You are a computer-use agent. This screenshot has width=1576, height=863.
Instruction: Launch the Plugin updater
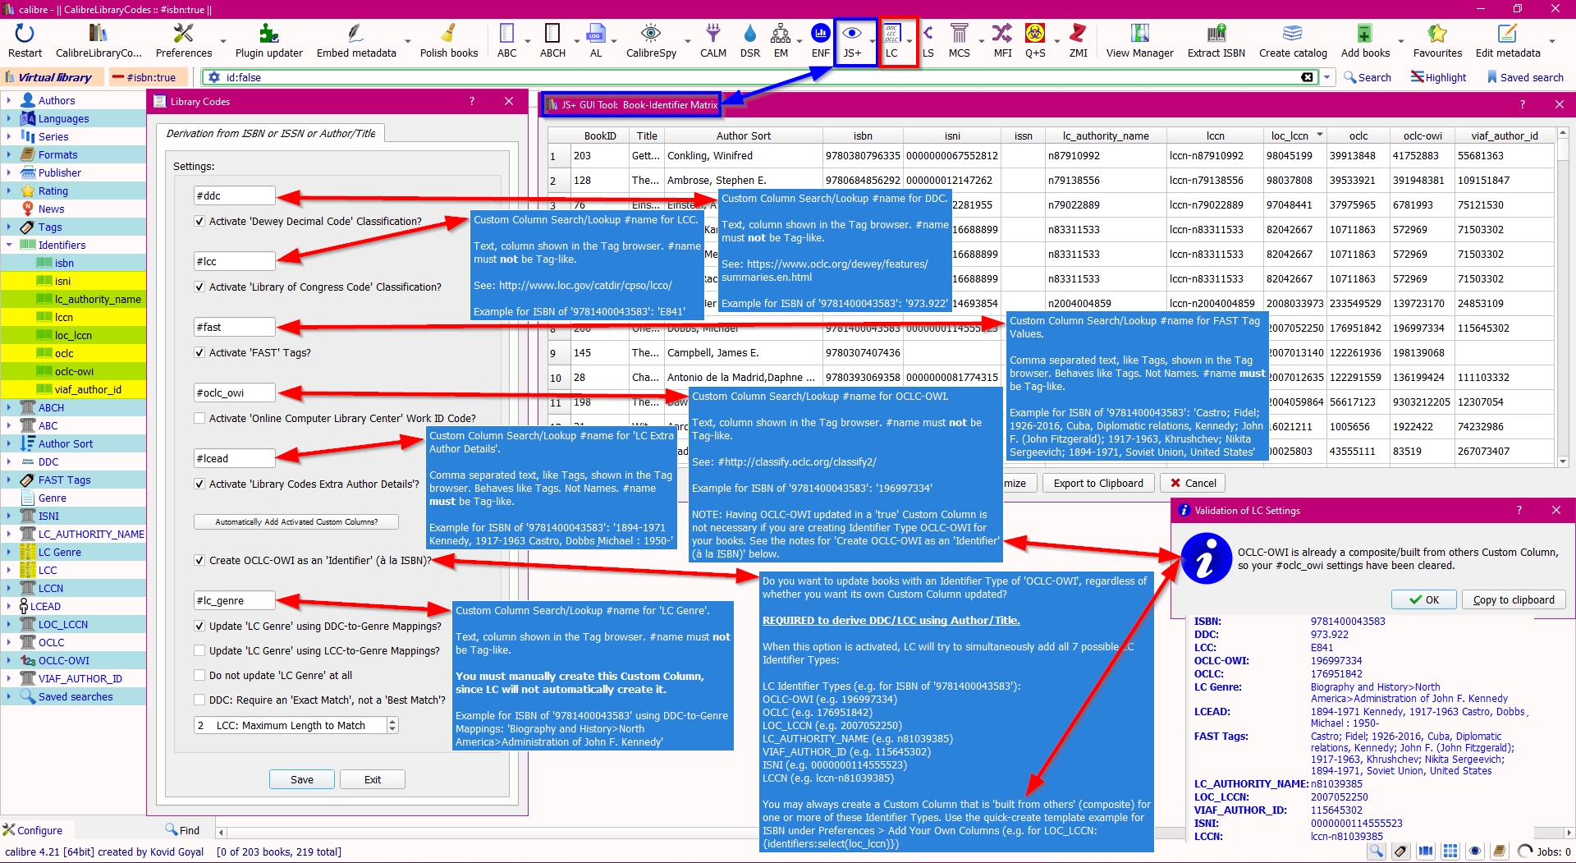269,34
